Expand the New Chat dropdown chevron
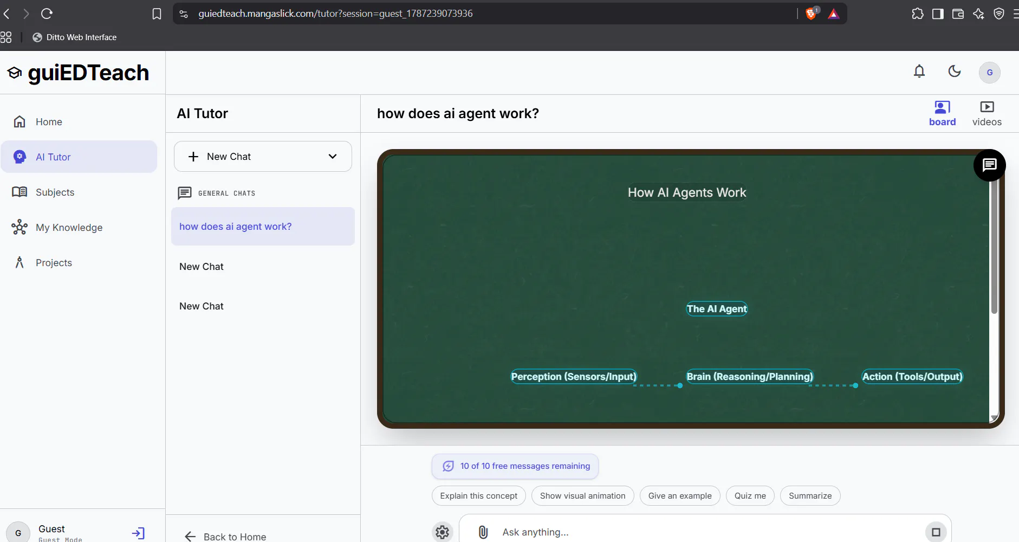This screenshot has width=1019, height=542. tap(333, 157)
